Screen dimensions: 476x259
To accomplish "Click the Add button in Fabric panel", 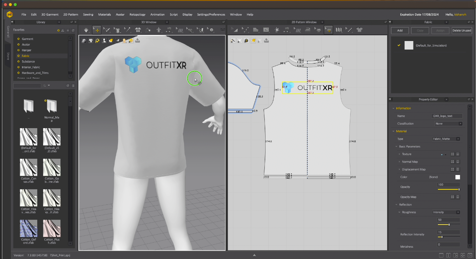I will [x=400, y=30].
